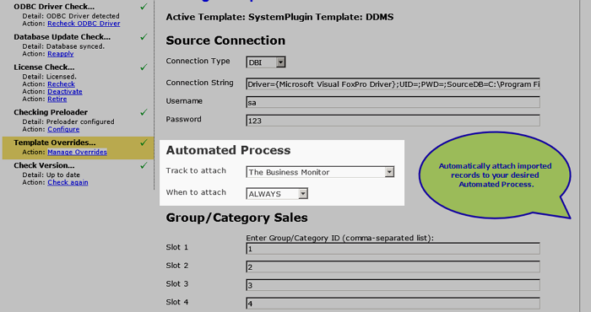Screen dimensions: 591x312
Task: Click the Slot 2 Group/Category ID field
Action: tap(393, 266)
